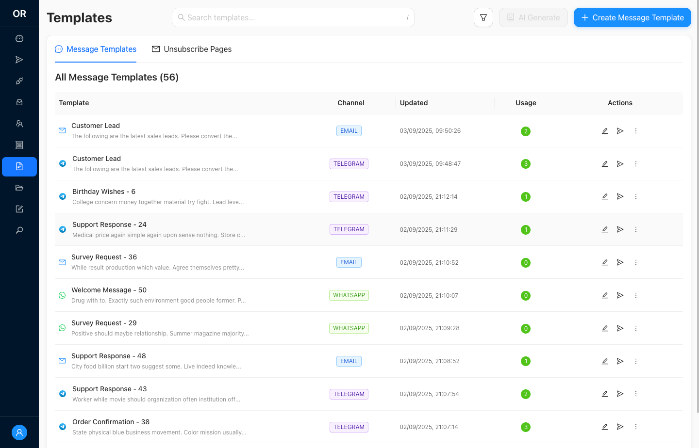
Task: Click the user profile avatar in sidebar
Action: (x=19, y=432)
